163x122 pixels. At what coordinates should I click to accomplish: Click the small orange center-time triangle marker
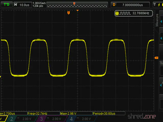tap(78, 10)
